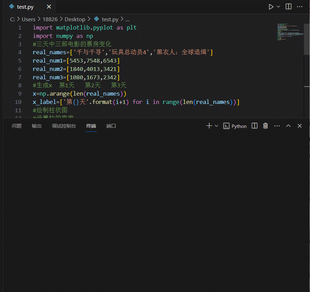
Task: Open the run options dropdown arrow
Action: tap(278, 7)
